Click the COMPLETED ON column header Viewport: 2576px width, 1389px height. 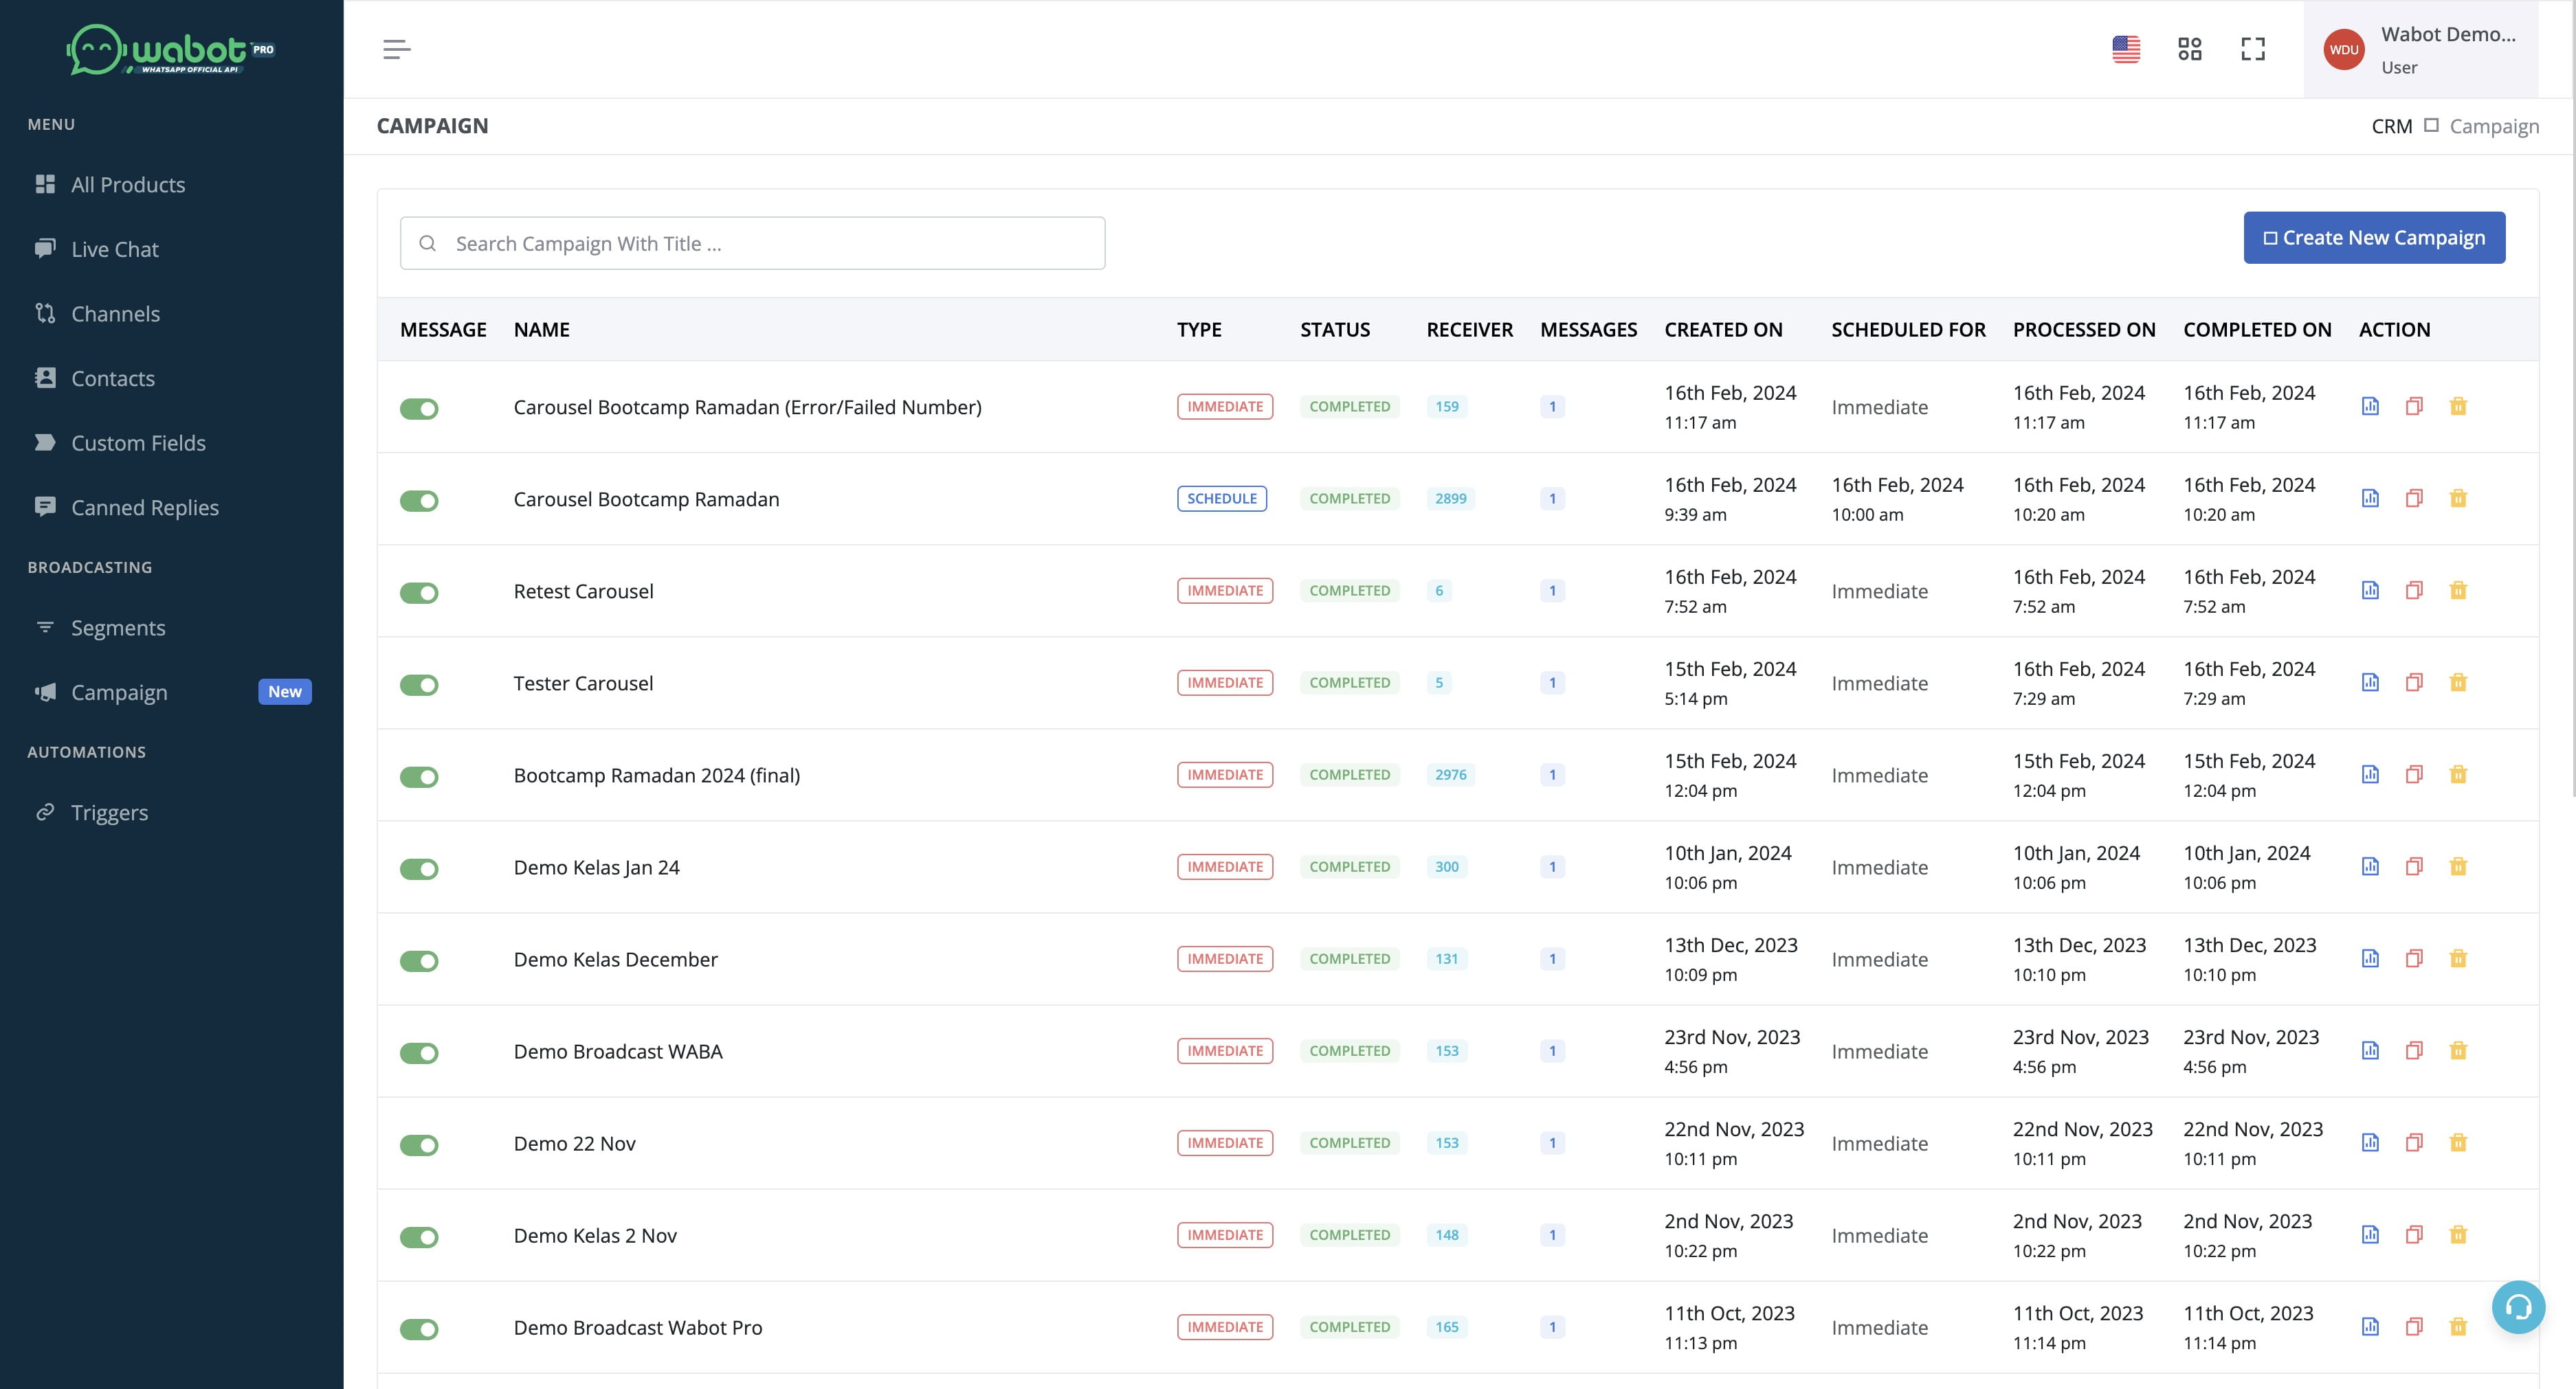click(2257, 329)
